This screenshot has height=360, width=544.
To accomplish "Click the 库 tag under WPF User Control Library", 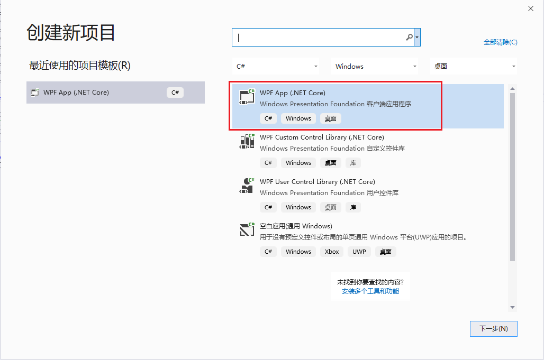I will click(353, 207).
